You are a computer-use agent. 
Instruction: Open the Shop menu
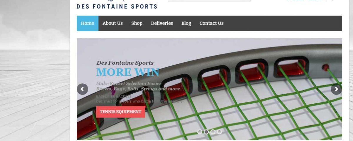(137, 23)
